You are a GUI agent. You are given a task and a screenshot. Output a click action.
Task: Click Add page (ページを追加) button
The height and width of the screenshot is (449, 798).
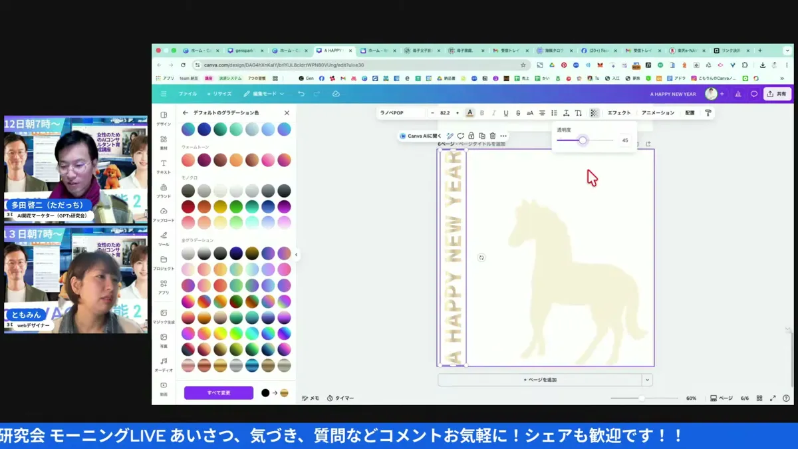(539, 380)
